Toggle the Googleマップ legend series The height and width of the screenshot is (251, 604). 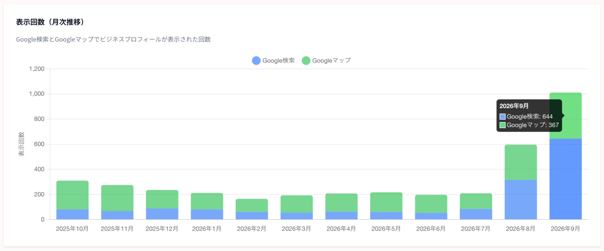[x=326, y=61]
